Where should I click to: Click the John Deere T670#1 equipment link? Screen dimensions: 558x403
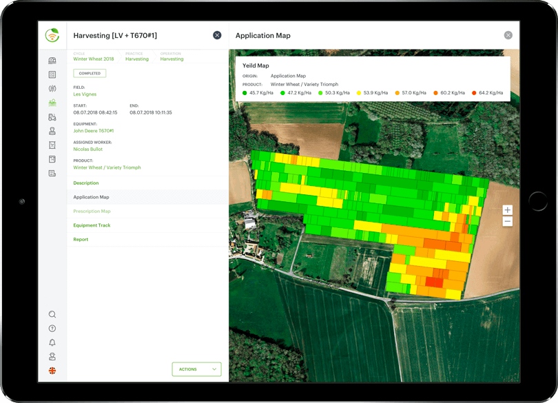[x=94, y=131]
